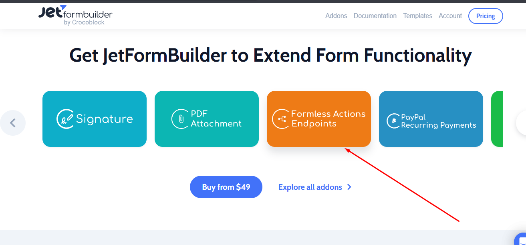Open the Documentation menu item

[x=375, y=16]
